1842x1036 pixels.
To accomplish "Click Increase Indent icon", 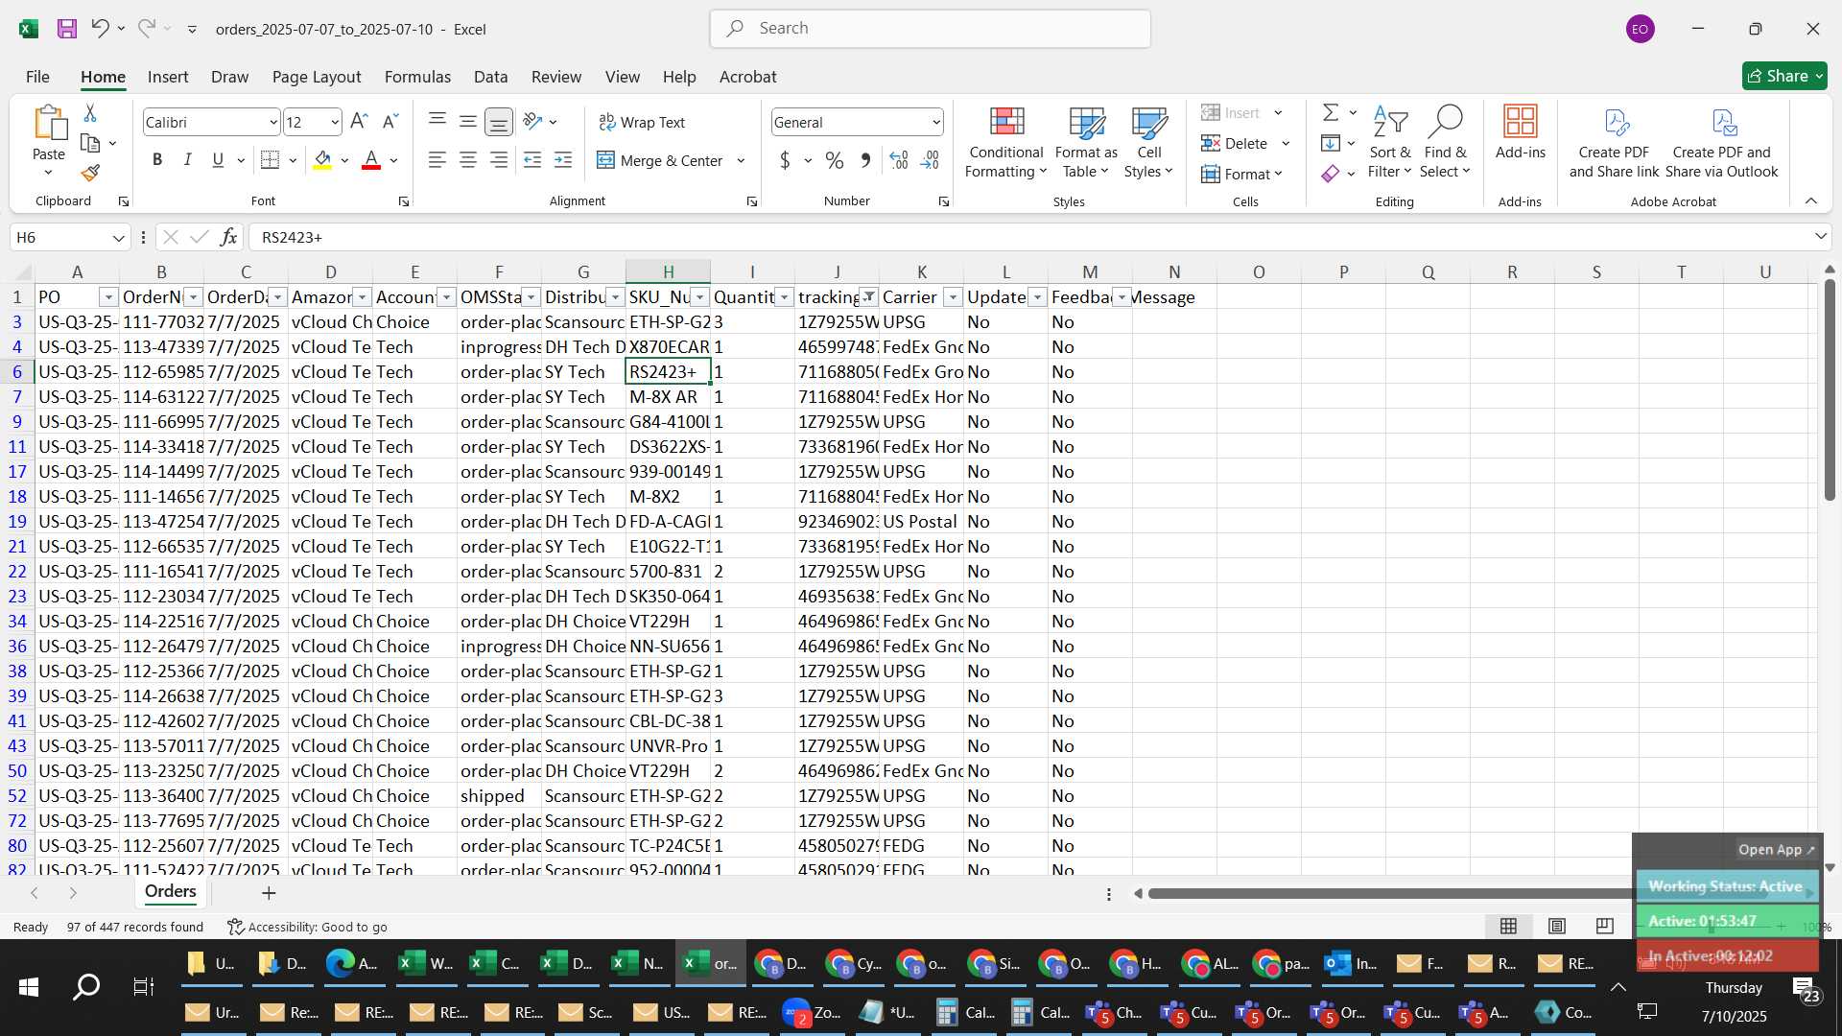I will (564, 160).
